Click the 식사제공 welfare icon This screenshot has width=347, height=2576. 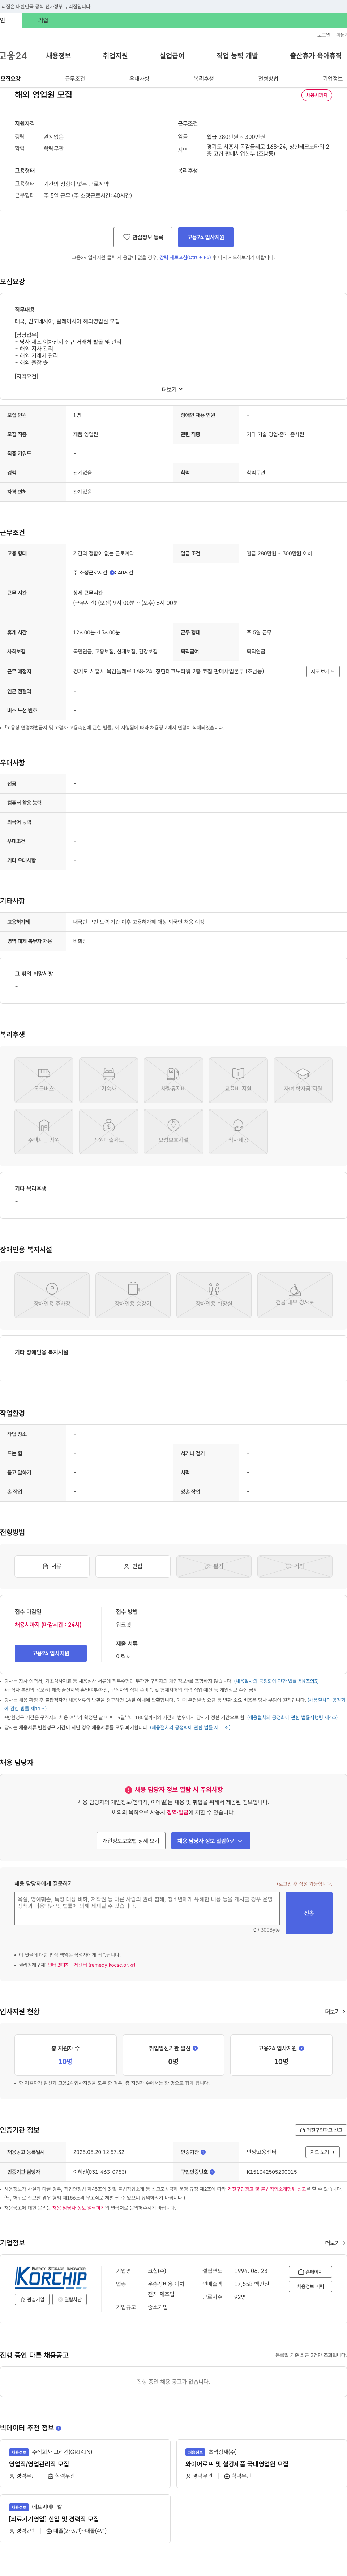pos(238,1132)
